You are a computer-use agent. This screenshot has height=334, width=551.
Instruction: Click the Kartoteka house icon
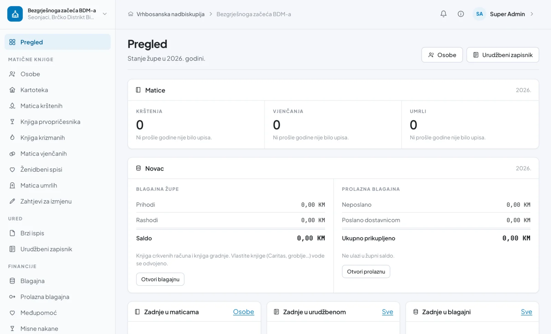[12, 90]
